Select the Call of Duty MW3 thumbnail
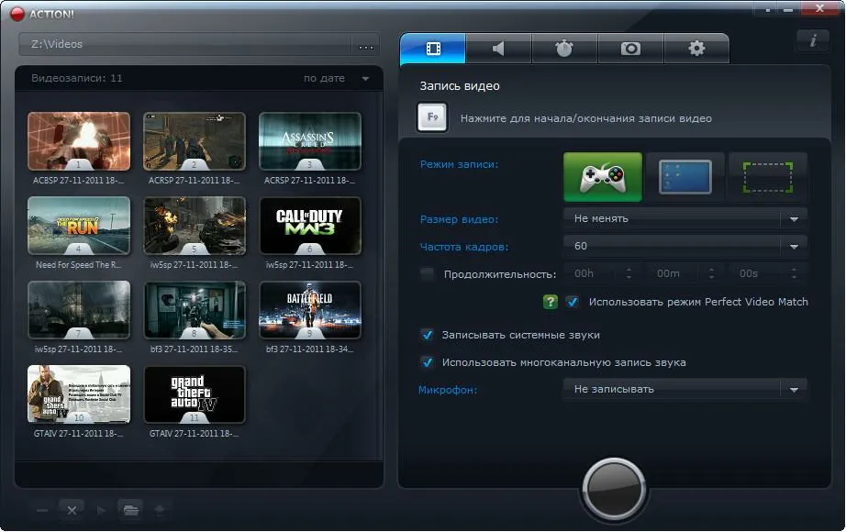 310,225
